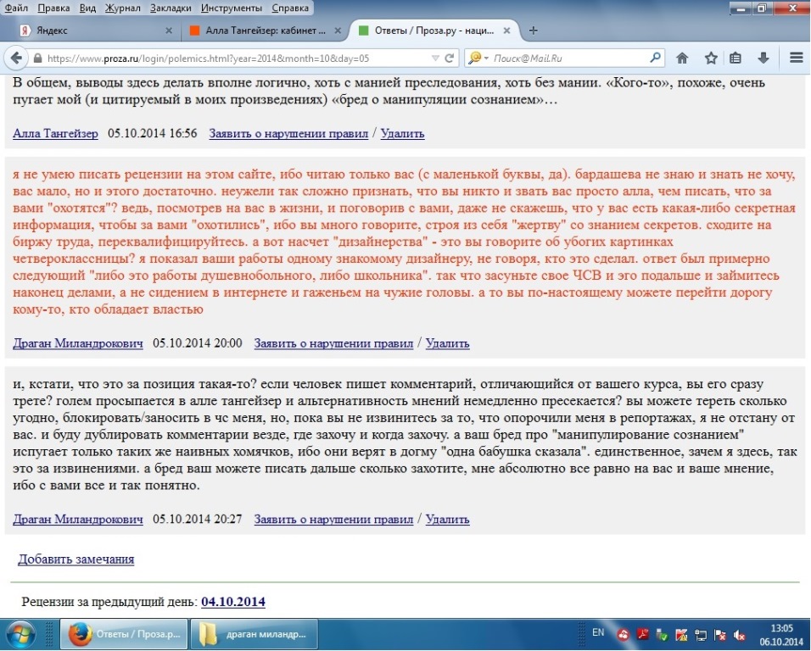
Task: Report violation on the 20:27 comment
Action: point(333,520)
